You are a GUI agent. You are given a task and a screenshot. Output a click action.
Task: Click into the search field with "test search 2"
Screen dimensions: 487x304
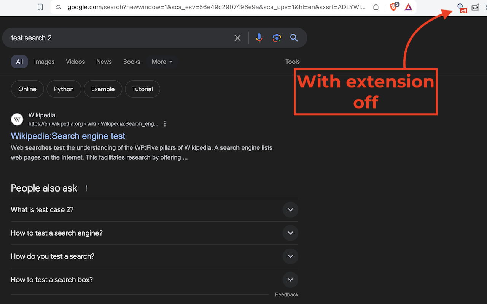coord(118,38)
